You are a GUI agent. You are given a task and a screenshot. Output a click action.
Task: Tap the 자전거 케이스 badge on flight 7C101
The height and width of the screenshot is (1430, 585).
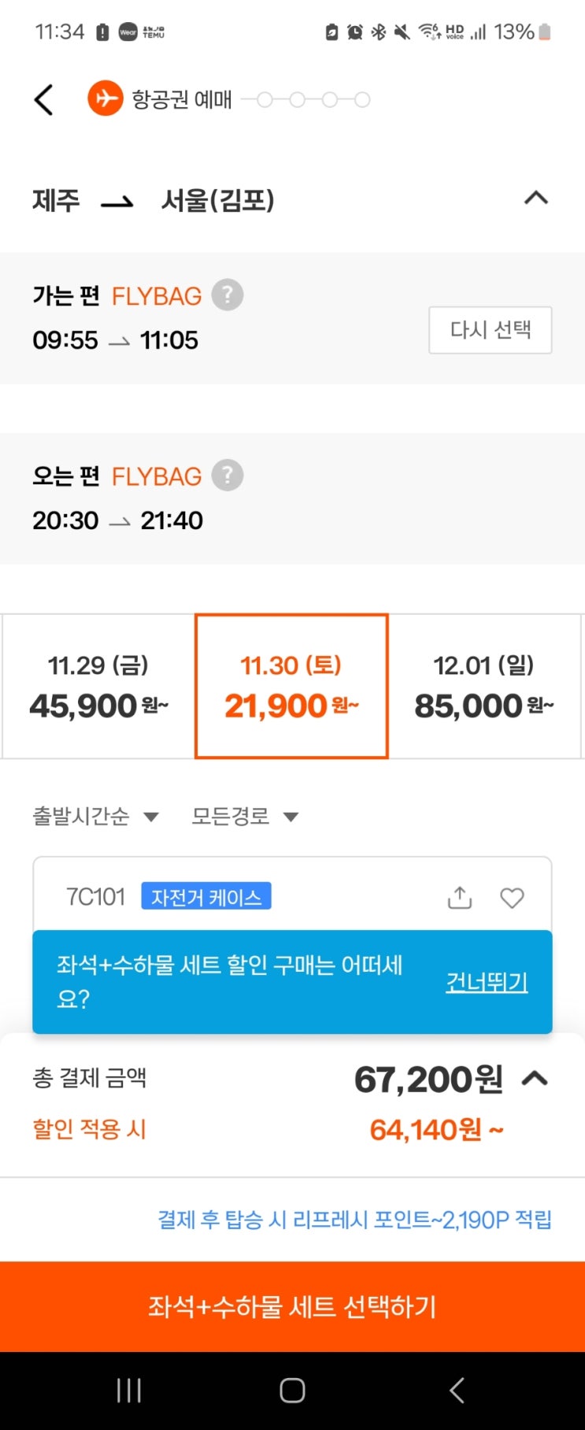pyautogui.click(x=206, y=896)
